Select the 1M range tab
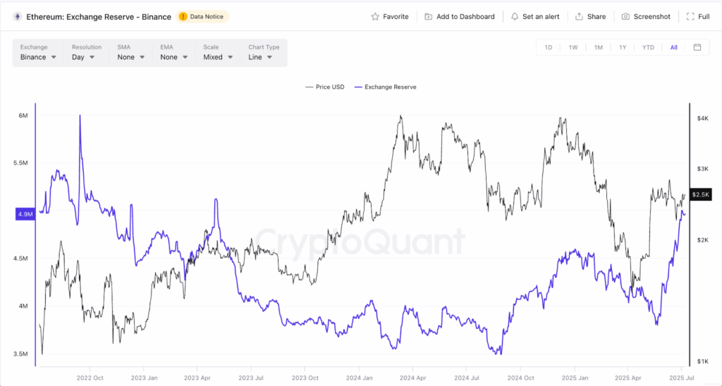The height and width of the screenshot is (386, 722). coord(598,47)
